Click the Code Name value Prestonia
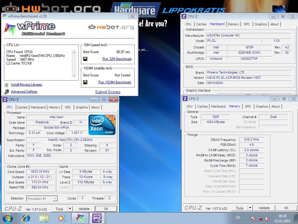The height and width of the screenshot is (224, 298). [x=42, y=122]
